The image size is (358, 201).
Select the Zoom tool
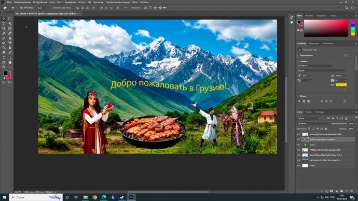click(4, 67)
